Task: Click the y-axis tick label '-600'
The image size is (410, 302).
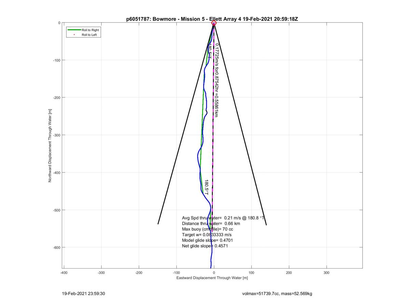Action: pyautogui.click(x=56, y=247)
